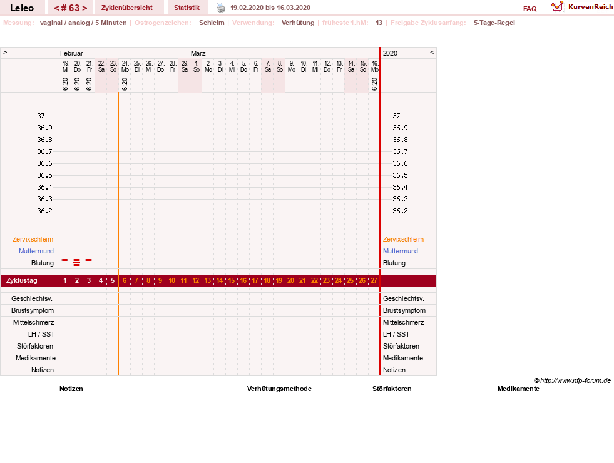Click the Februar month label

(71, 53)
